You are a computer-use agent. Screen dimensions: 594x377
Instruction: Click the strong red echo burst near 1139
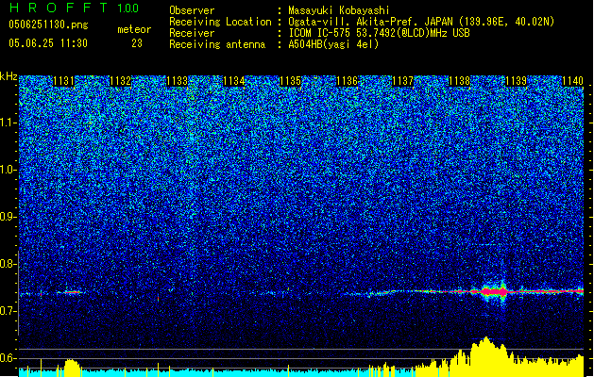pyautogui.click(x=494, y=291)
